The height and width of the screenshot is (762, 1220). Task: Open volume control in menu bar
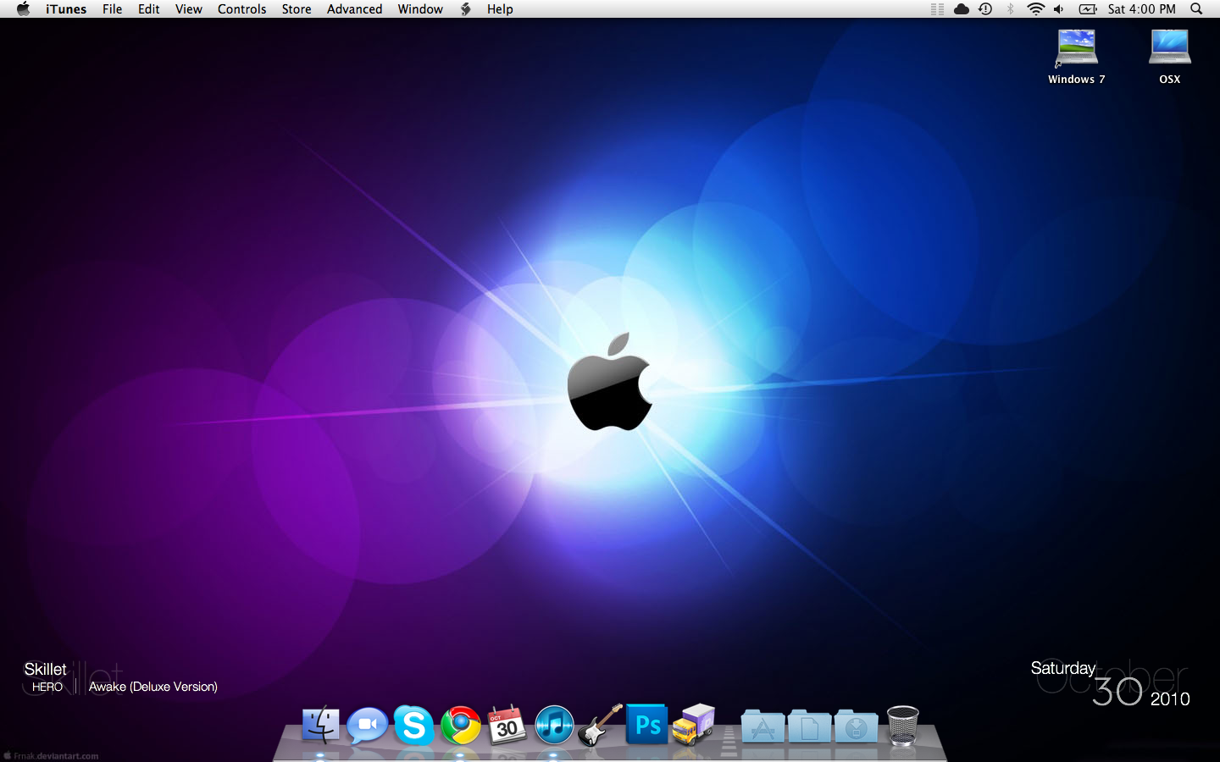pos(1059,8)
